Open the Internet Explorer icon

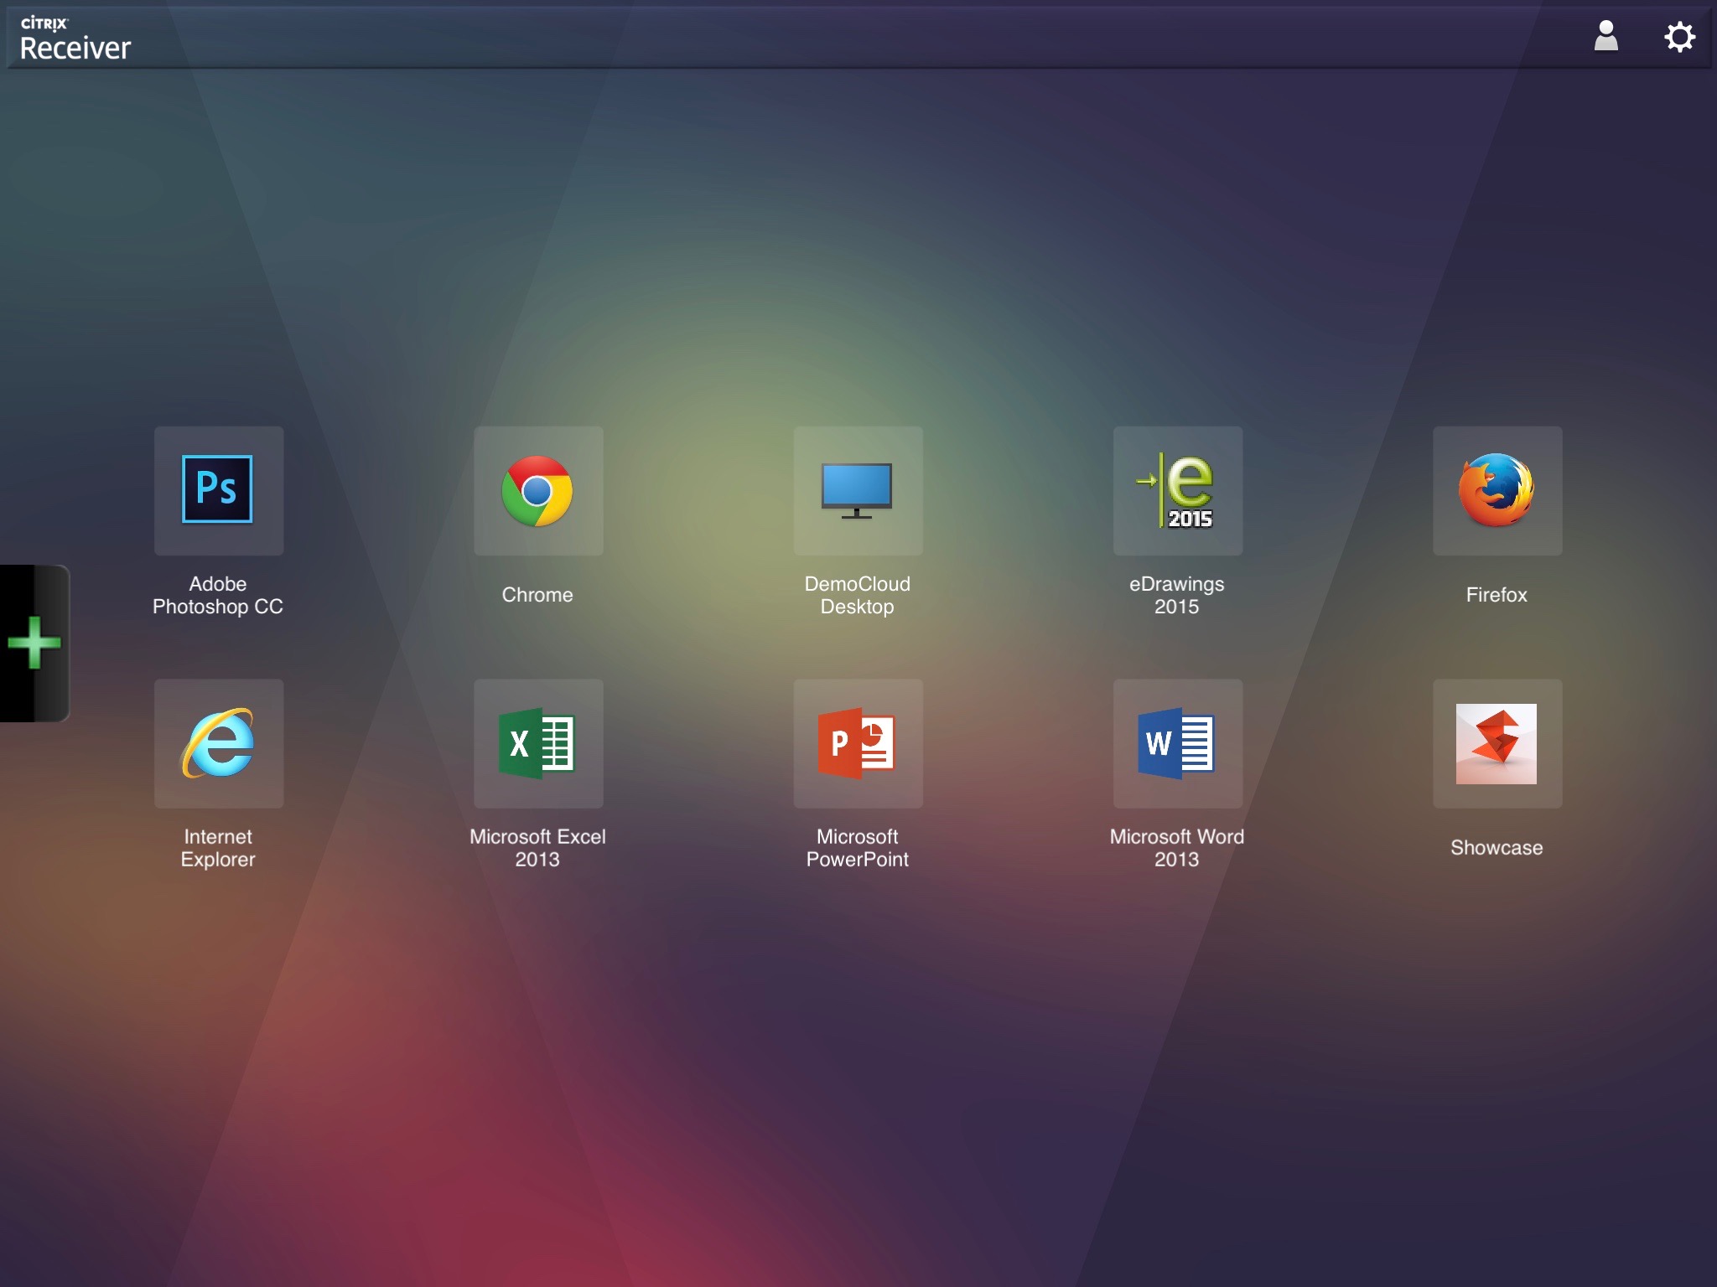coord(218,743)
